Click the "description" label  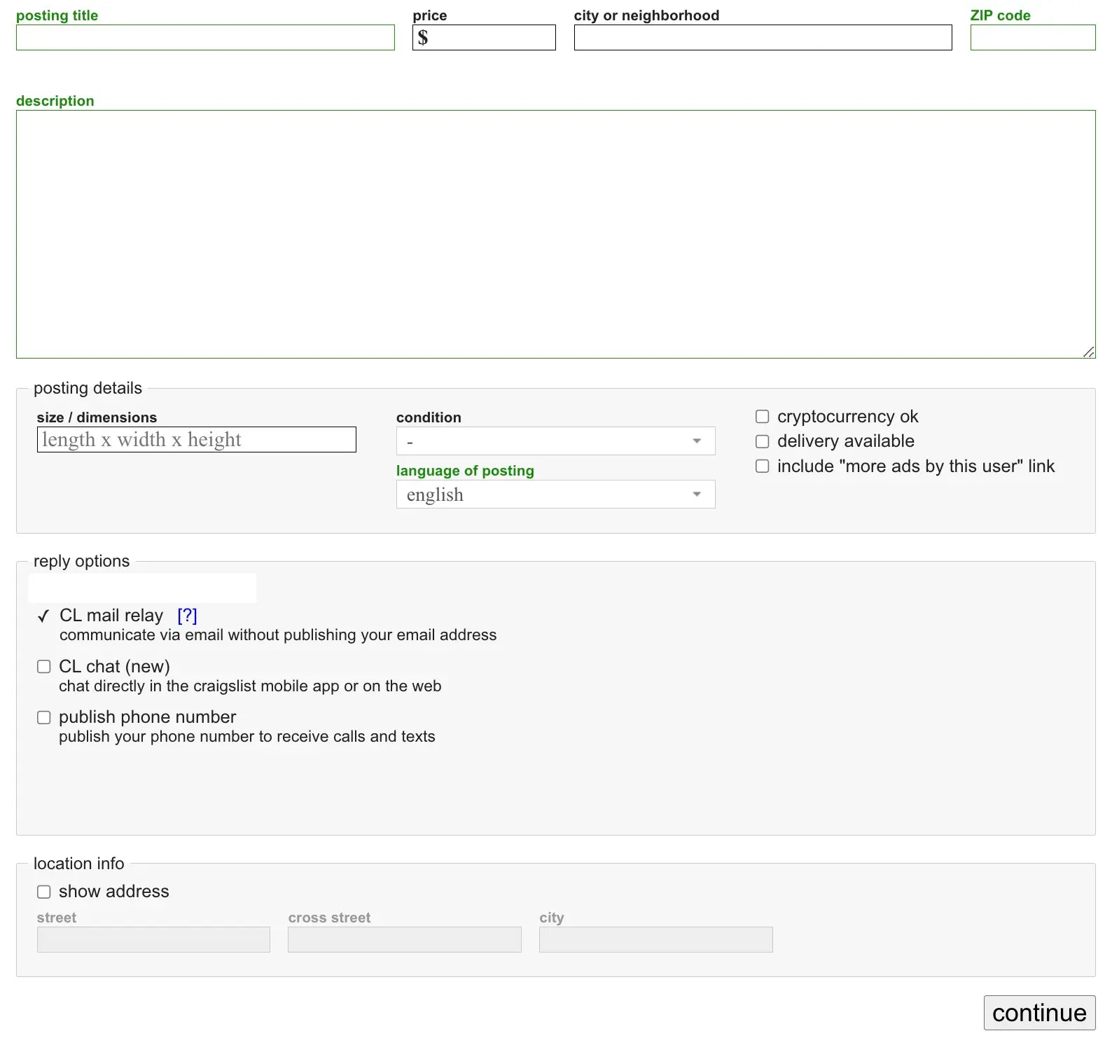tap(55, 101)
